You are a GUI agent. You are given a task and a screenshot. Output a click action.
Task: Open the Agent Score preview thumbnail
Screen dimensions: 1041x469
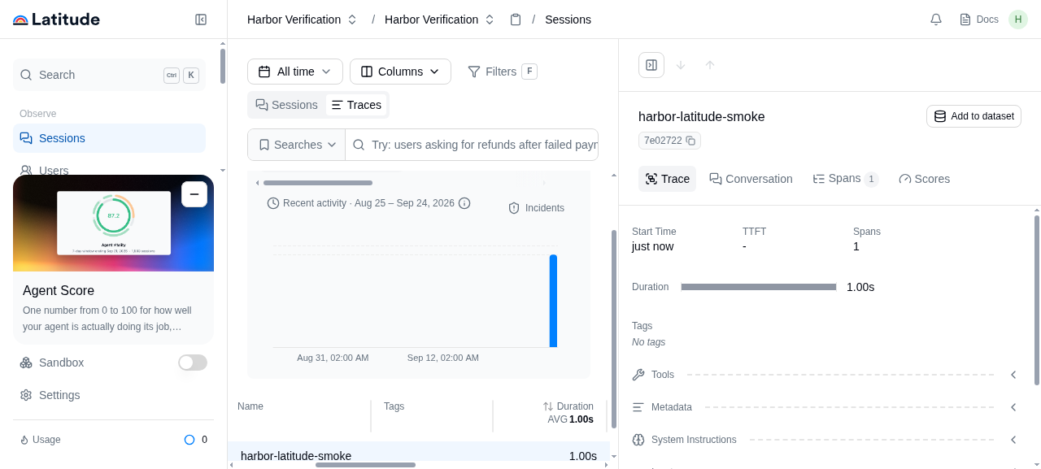(114, 223)
